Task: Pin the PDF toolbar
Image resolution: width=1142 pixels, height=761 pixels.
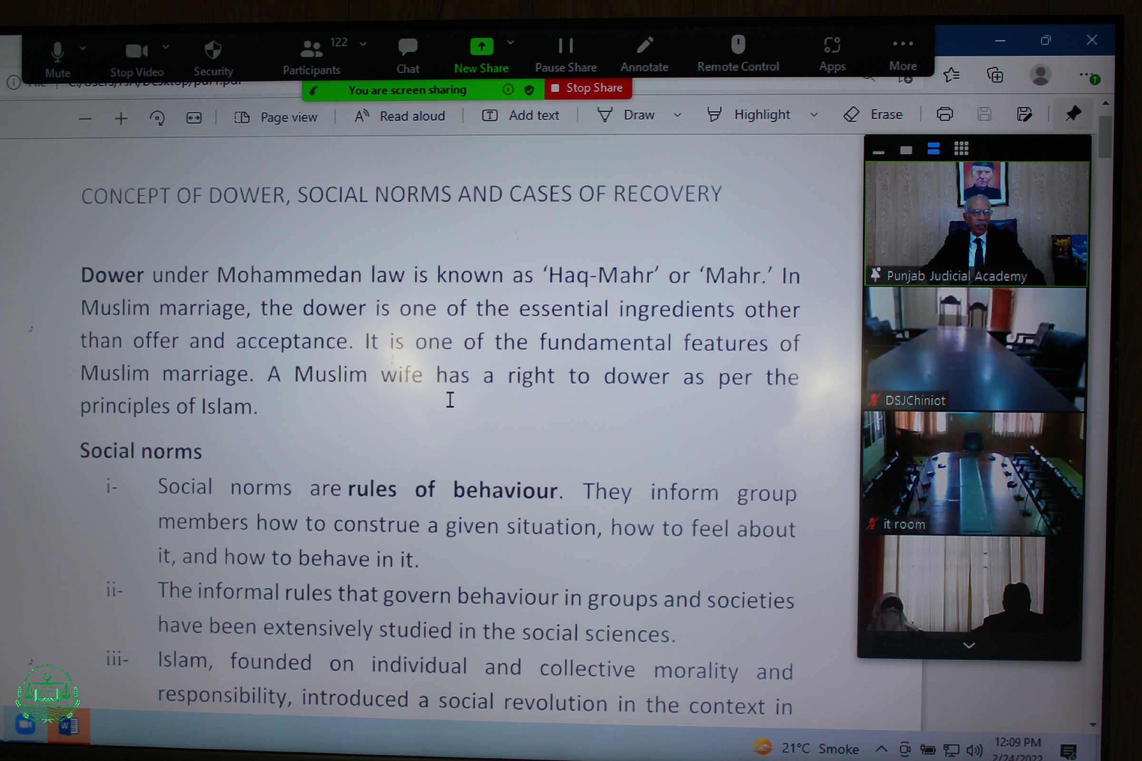Action: pos(1073,114)
